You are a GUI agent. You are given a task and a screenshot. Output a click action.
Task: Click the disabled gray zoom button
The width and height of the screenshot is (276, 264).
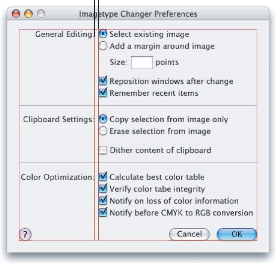pyautogui.click(x=41, y=14)
